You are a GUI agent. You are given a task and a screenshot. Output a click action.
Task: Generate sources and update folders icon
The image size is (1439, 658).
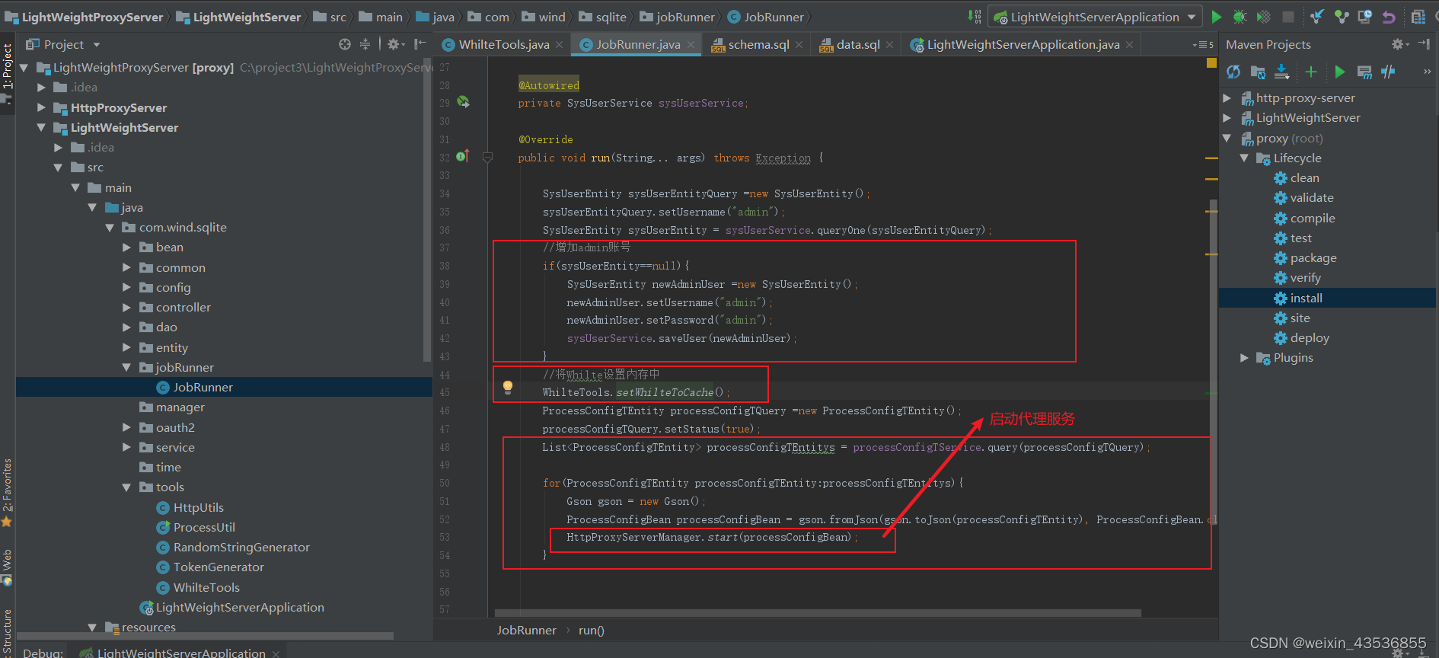coord(1258,72)
